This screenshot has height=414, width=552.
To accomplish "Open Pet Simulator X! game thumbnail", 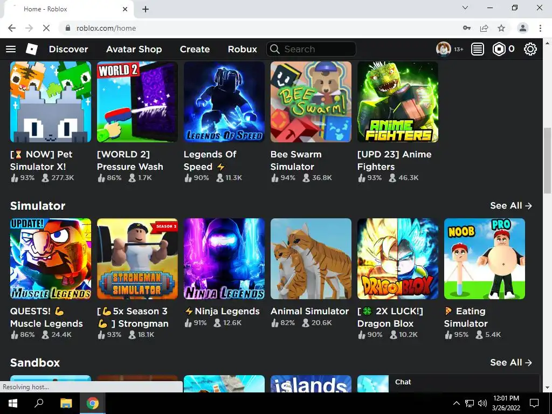I will [51, 102].
